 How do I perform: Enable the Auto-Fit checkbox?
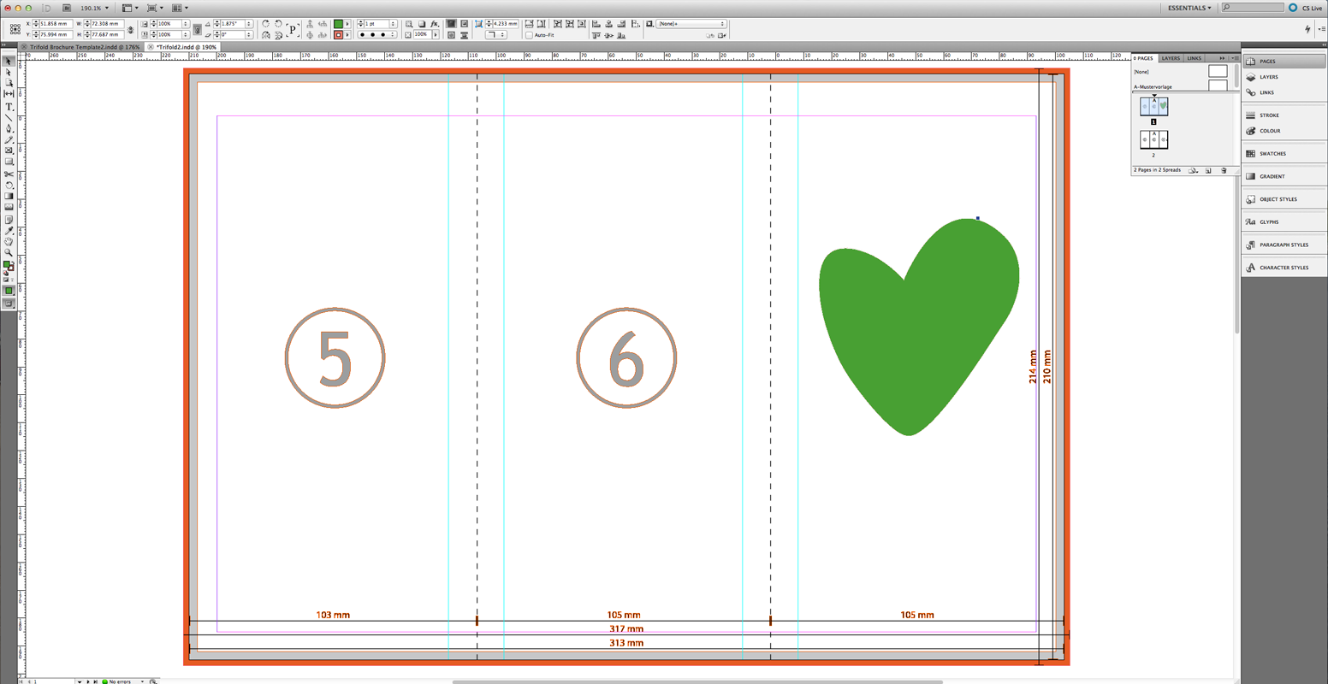529,35
